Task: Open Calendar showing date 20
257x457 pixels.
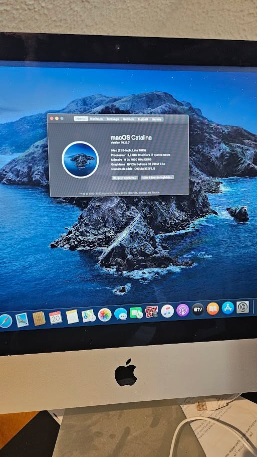Action: pos(56,318)
